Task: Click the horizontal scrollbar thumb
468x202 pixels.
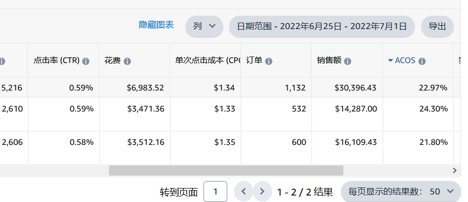Action: [226, 170]
